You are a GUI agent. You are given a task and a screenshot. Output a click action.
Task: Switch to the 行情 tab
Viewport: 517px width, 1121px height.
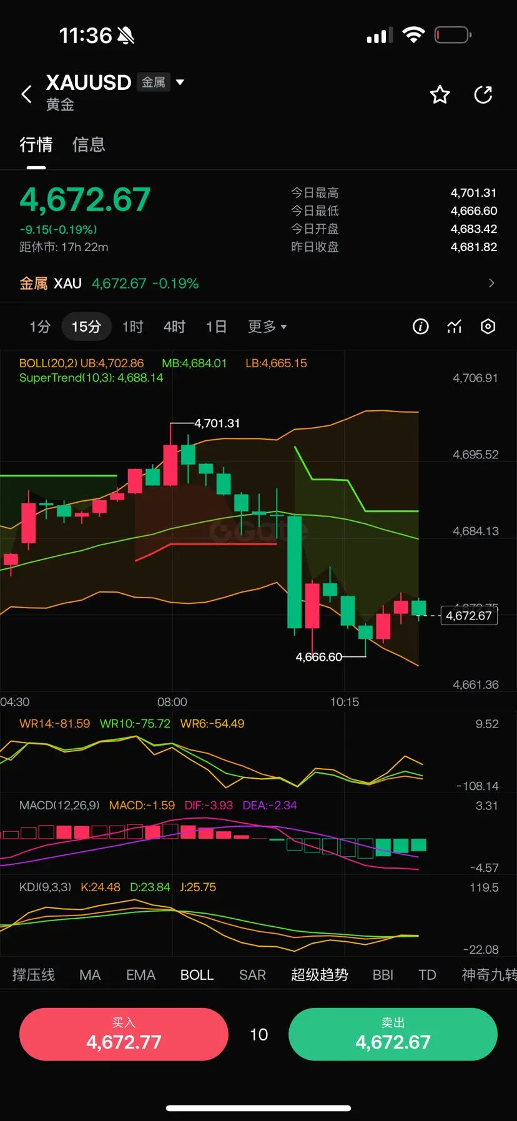pos(36,145)
